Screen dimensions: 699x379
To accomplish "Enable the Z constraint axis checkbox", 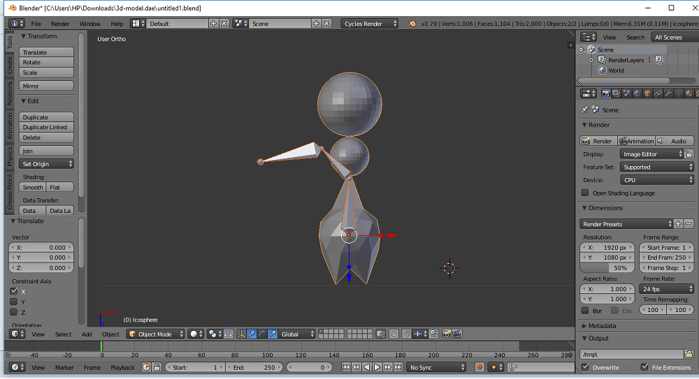I will pyautogui.click(x=14, y=312).
